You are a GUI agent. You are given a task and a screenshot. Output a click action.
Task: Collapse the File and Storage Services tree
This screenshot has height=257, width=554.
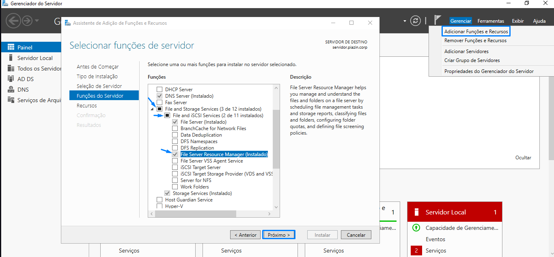pos(153,109)
